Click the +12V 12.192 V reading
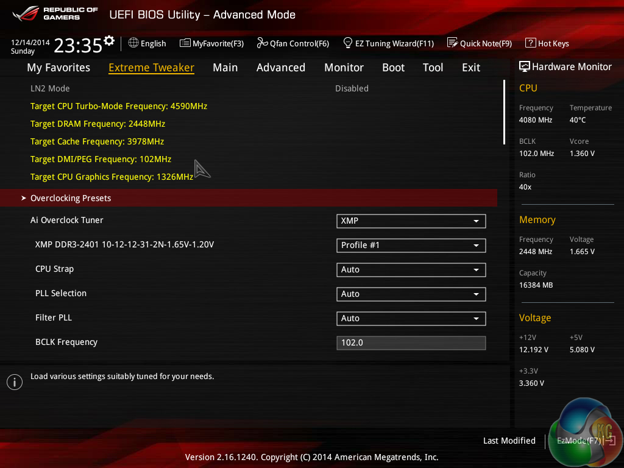The image size is (624, 468). [x=533, y=349]
